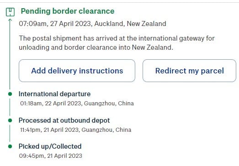Viewport: 239px width, 166px height.
Task: Click timeline line below International departure dot
Action: click(10, 107)
